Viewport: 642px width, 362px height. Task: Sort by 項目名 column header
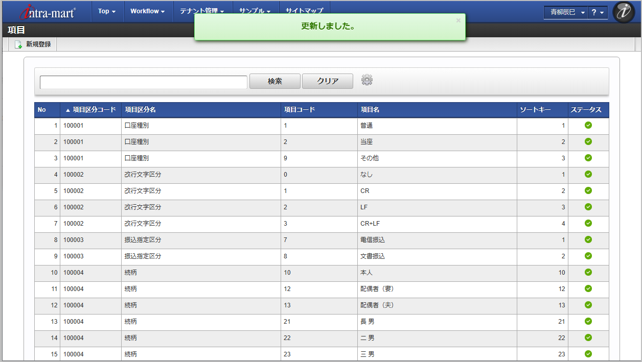(437, 110)
